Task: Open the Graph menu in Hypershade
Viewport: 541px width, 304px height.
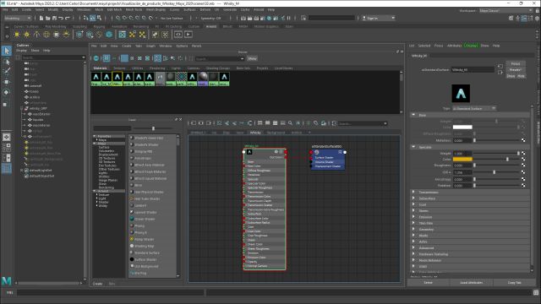Action: point(150,46)
